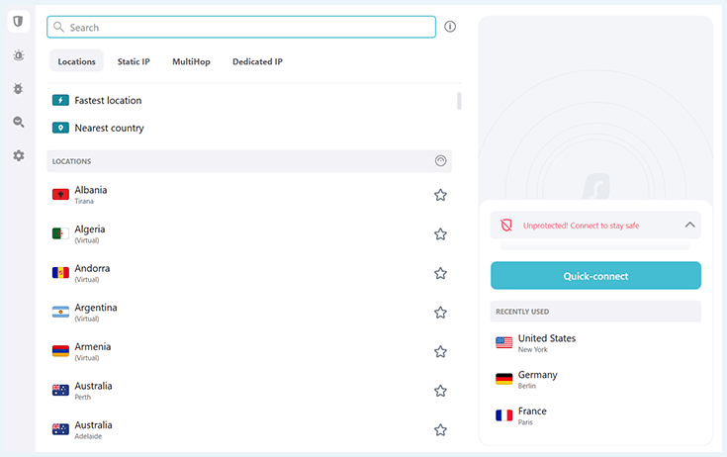Viewport: 727px width, 457px height.
Task: Click the crossed-out shield unprotected icon
Action: [506, 226]
